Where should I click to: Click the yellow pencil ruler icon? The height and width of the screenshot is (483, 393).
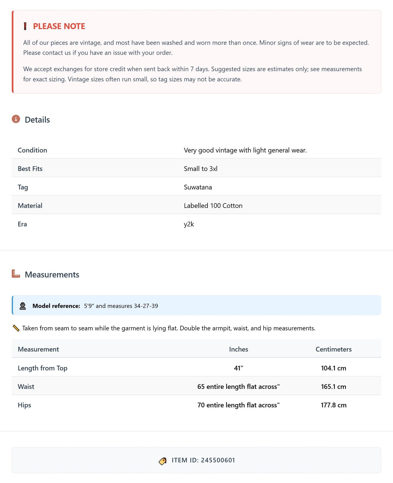point(16,328)
